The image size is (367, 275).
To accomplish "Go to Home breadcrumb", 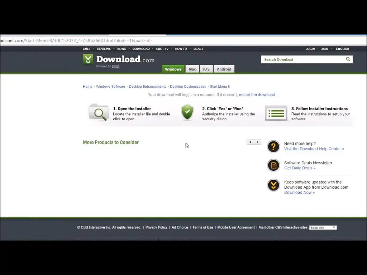I will tap(87, 87).
